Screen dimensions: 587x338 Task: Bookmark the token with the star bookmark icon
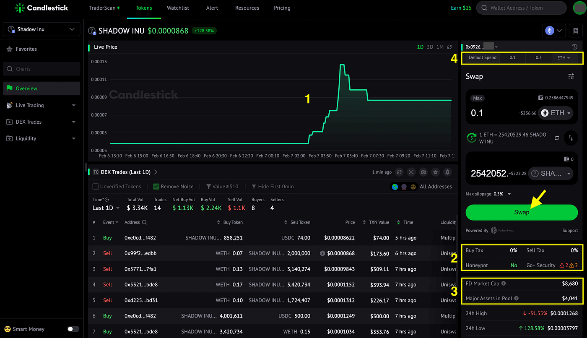point(576,30)
